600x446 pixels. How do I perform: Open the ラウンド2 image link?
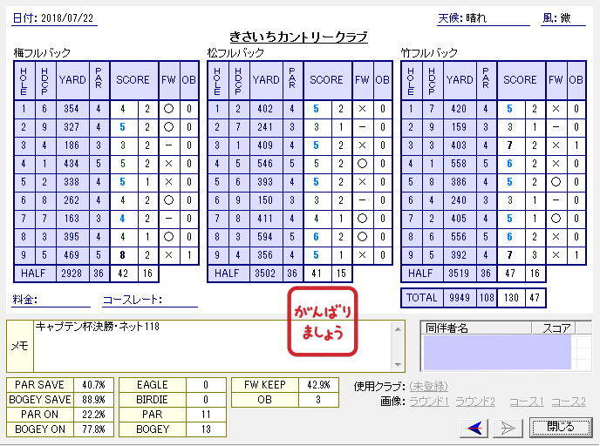tap(475, 402)
